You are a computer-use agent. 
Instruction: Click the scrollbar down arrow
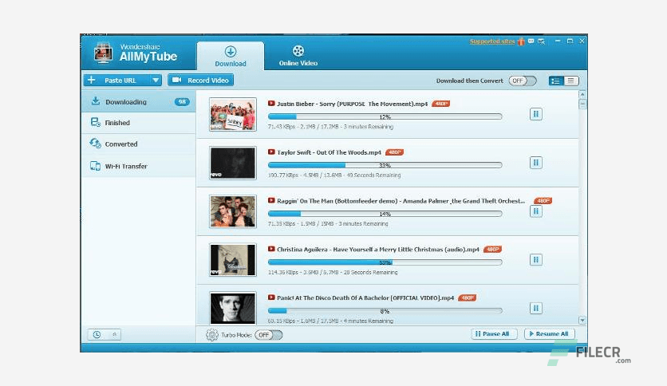tap(582, 320)
